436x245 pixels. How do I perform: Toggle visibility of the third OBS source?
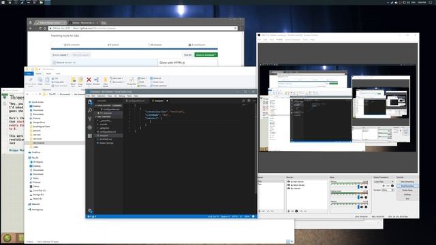tap(288, 189)
